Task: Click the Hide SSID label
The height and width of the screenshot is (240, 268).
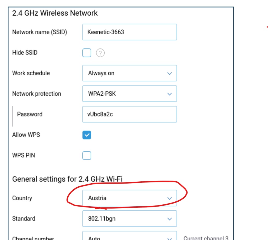Action: coord(25,53)
